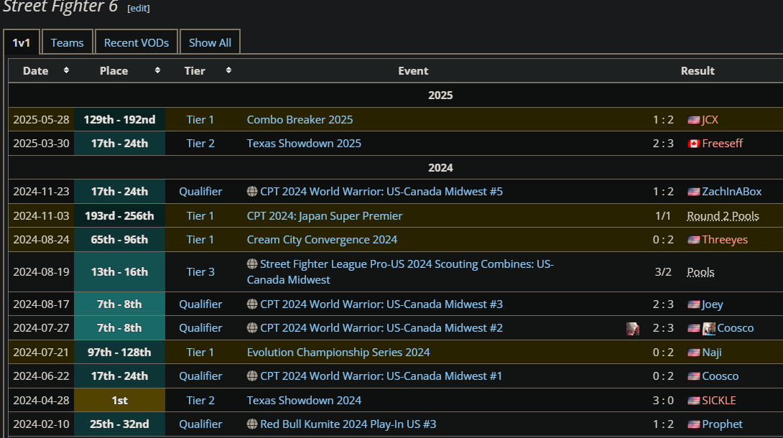The width and height of the screenshot is (783, 438).
Task: Click the "3 : 0" score in Texas Showdown 2024 row
Action: (x=663, y=401)
